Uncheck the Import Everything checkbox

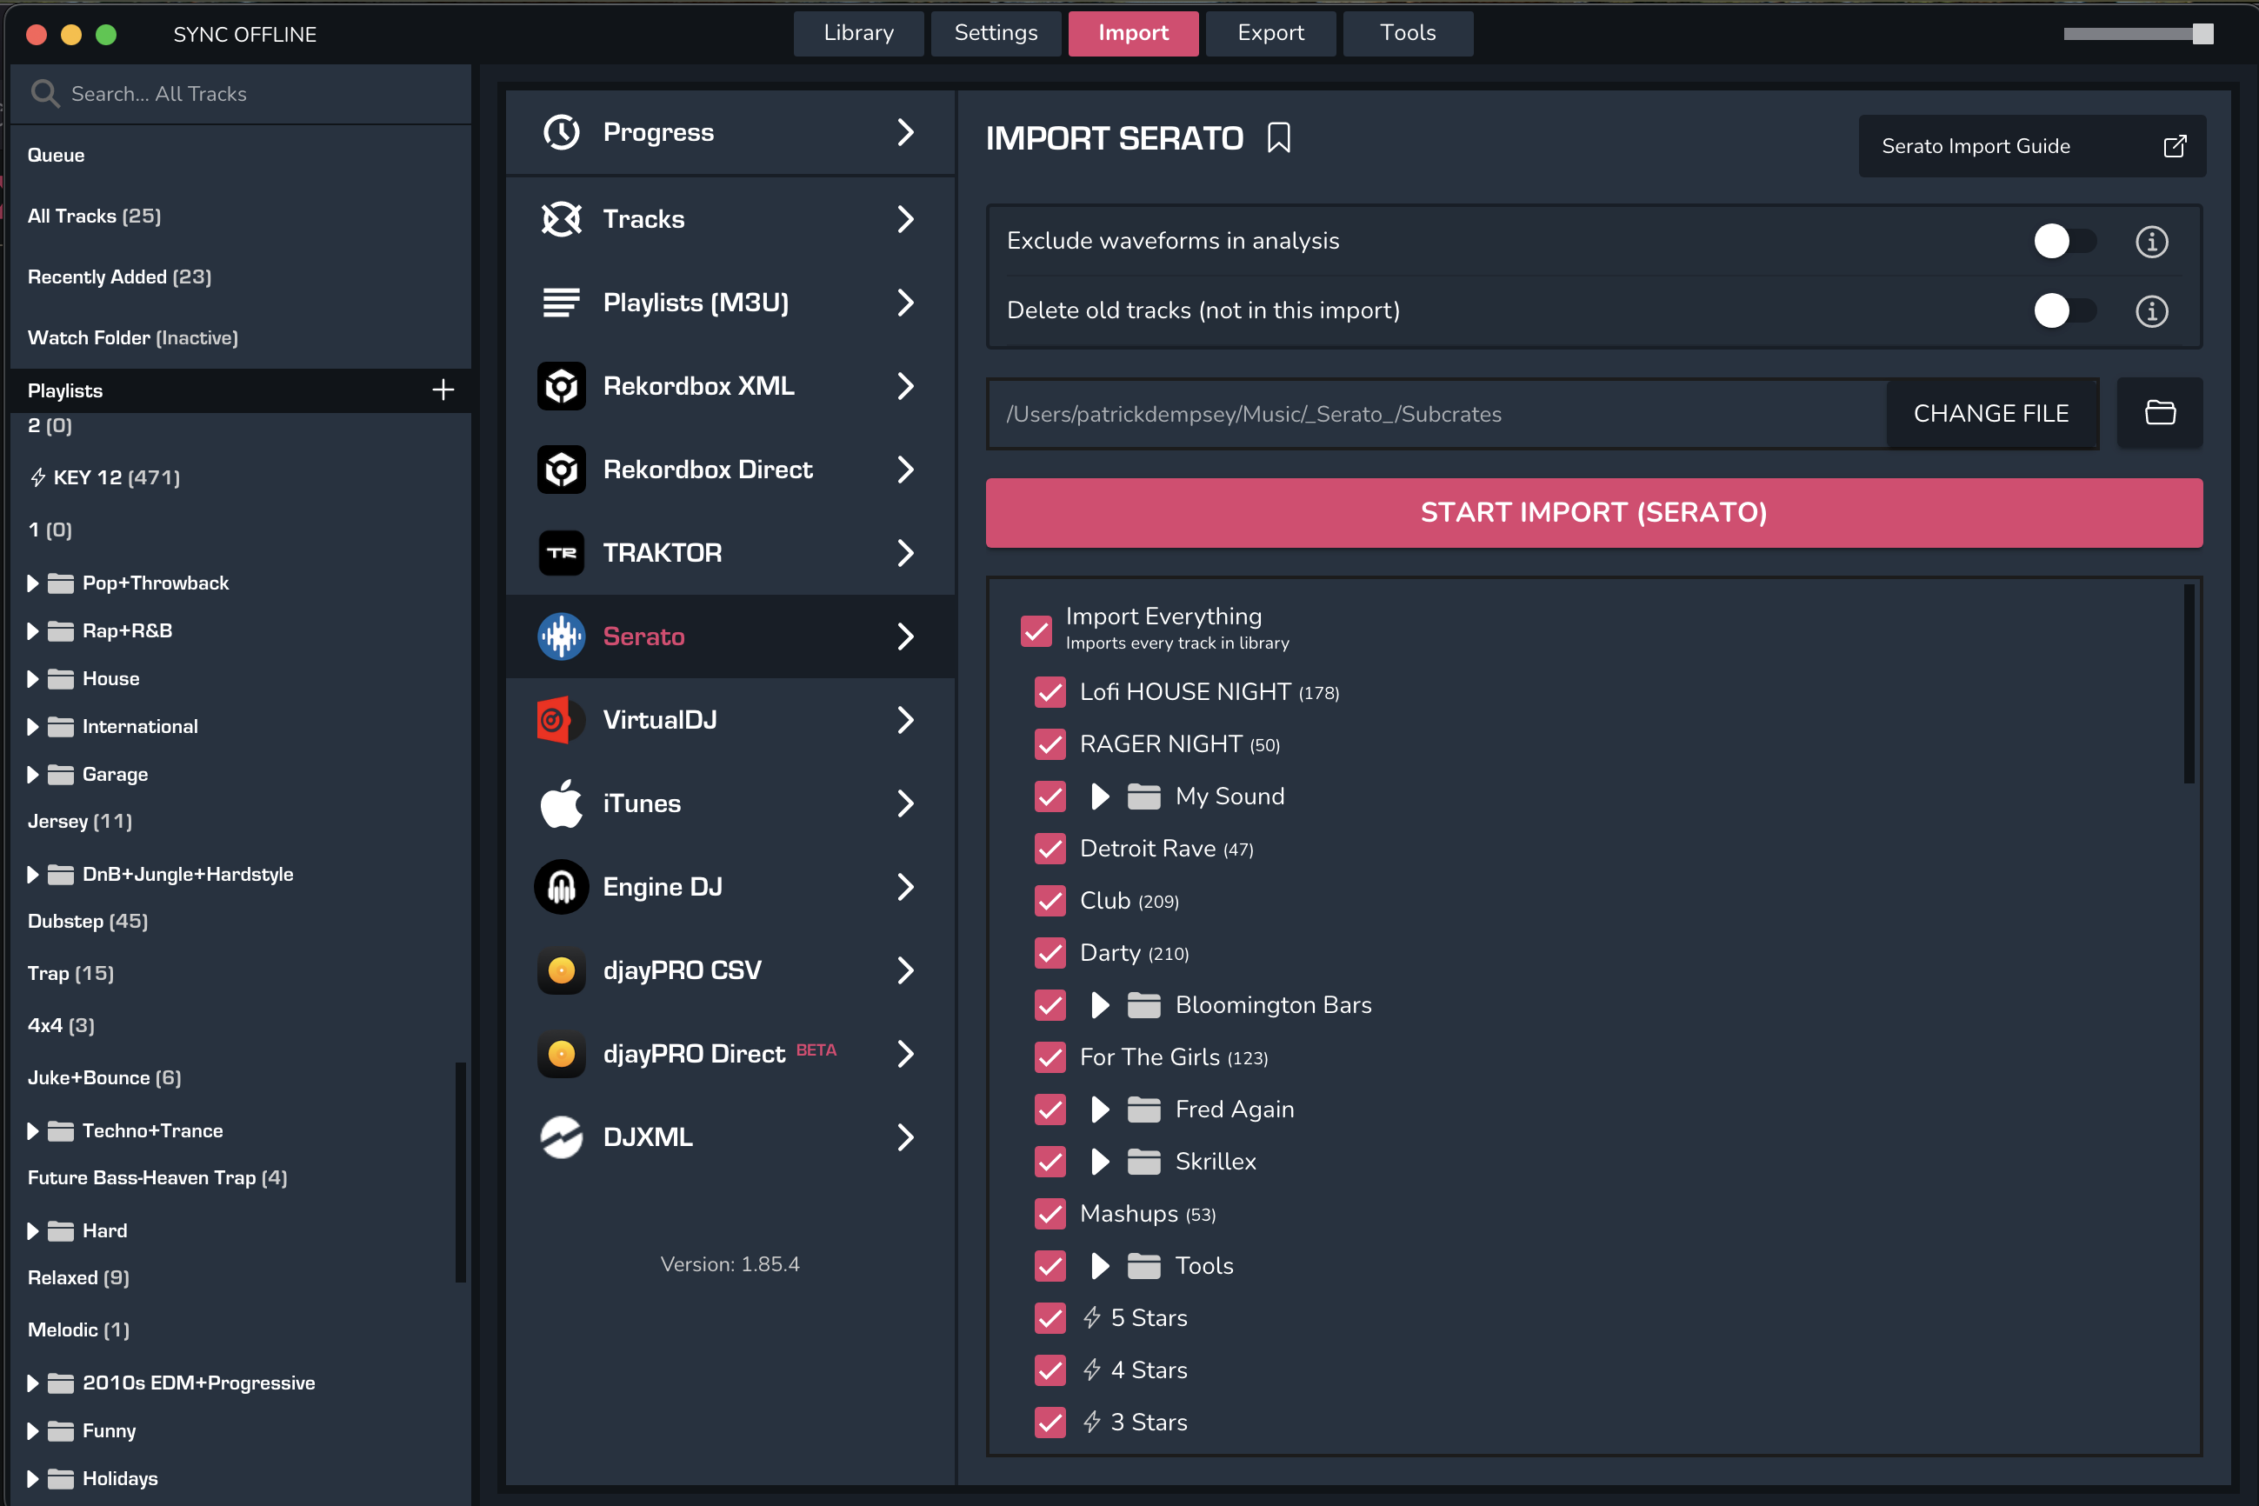click(1036, 630)
